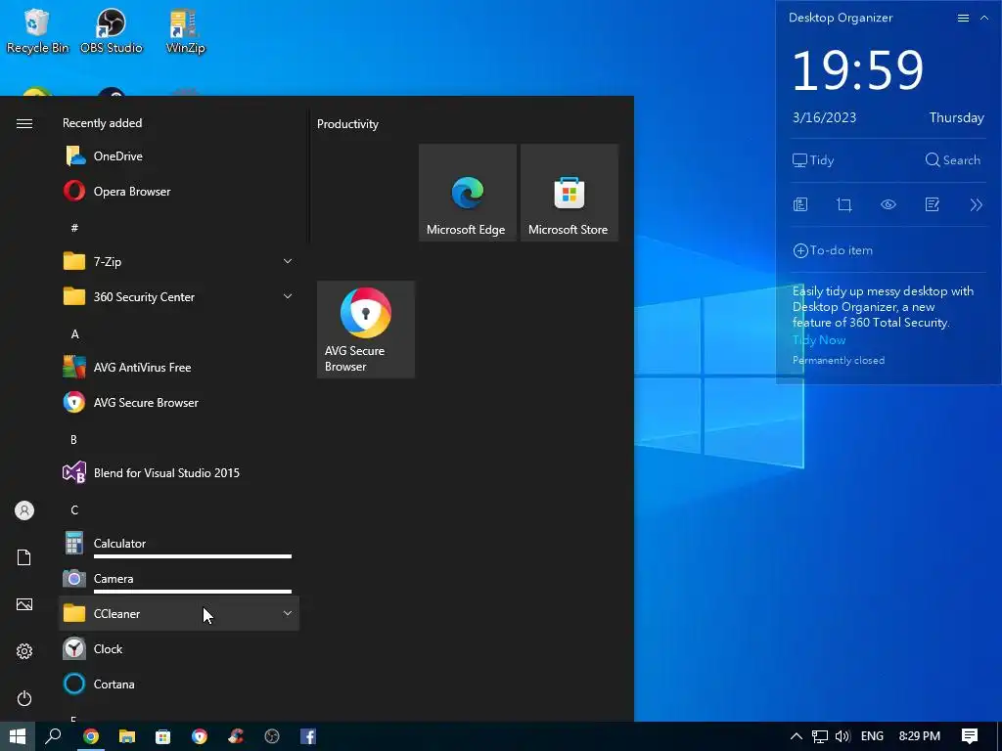1002x751 pixels.
Task: Open AVG Secure Browser taskbar icon
Action: (x=200, y=736)
